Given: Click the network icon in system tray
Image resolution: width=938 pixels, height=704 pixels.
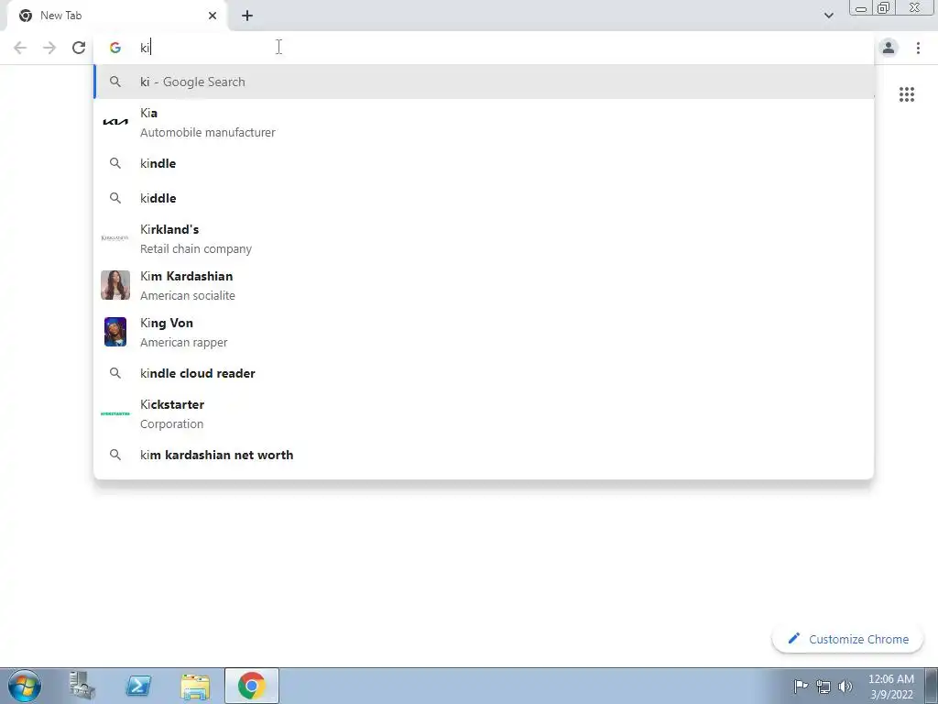Looking at the screenshot, I should click(823, 687).
